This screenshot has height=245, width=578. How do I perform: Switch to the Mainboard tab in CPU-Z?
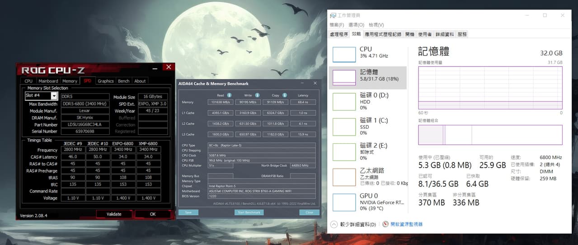coord(48,81)
